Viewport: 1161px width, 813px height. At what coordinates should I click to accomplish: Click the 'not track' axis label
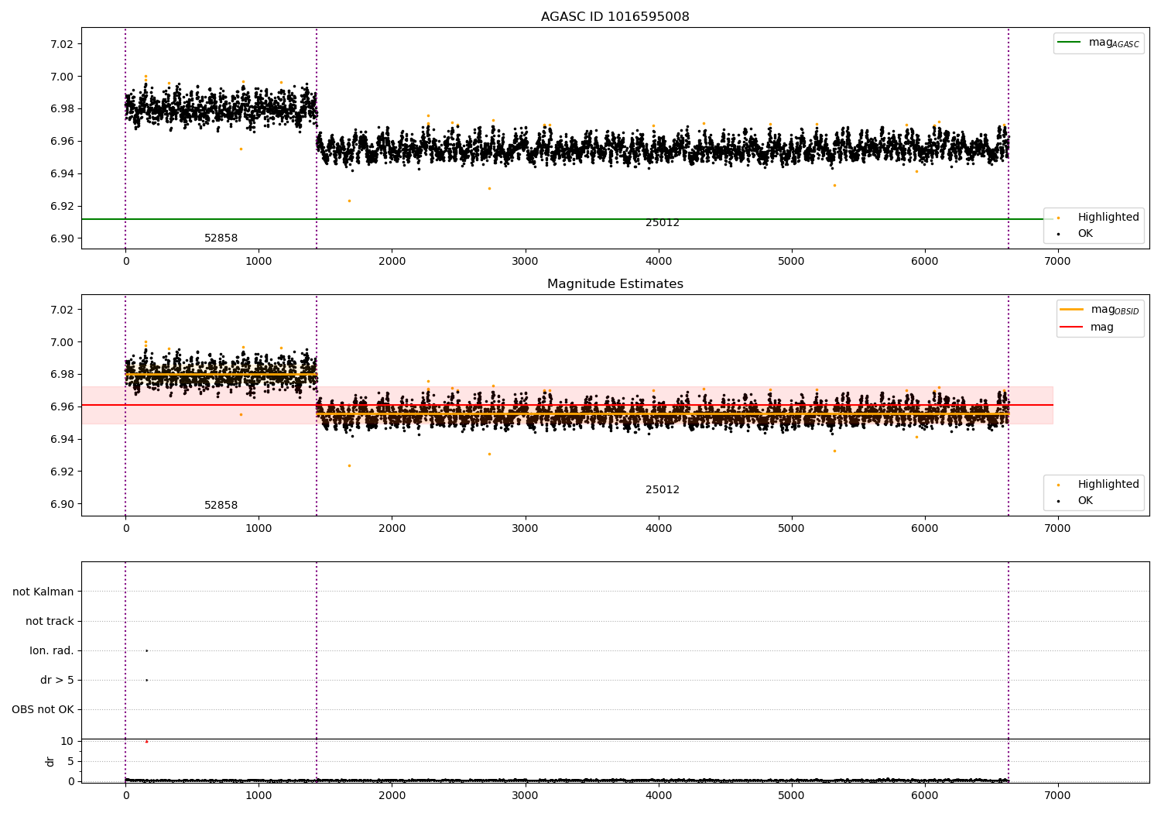click(50, 621)
